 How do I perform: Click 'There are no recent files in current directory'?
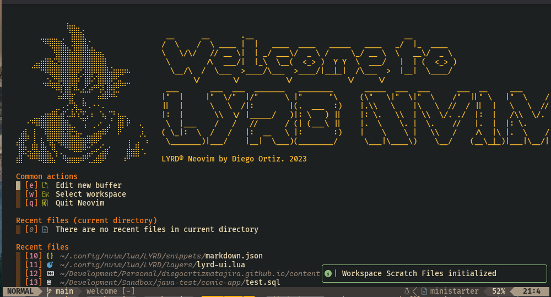[x=156, y=229]
